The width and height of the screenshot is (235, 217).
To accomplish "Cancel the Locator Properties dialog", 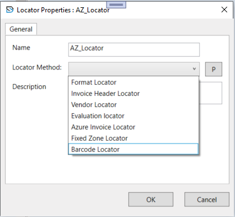I will click(x=207, y=200).
